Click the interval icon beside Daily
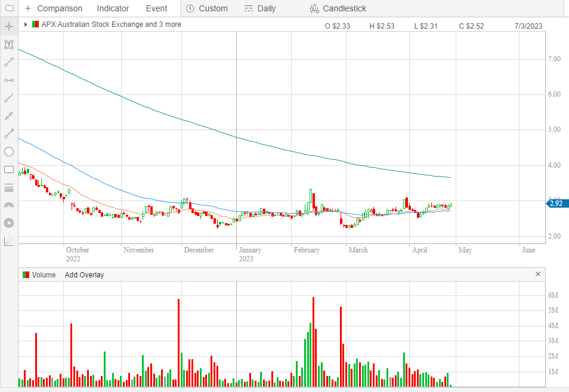The image size is (569, 392). coord(249,8)
